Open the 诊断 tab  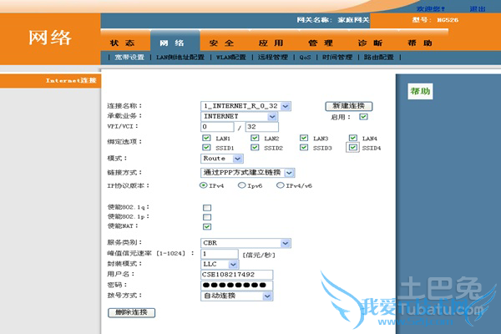click(x=370, y=43)
